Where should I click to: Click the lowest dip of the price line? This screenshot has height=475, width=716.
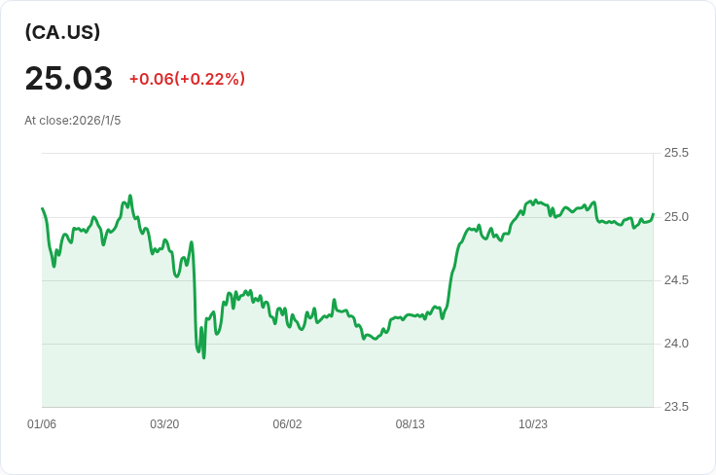[203, 357]
